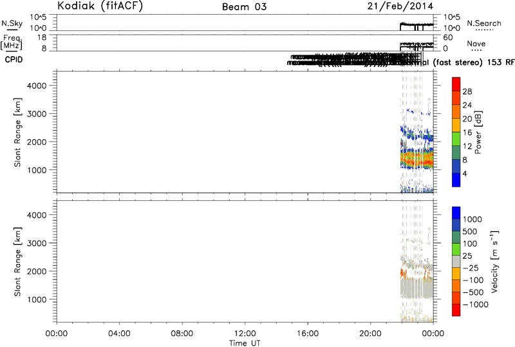
Task: Click the 1000 km tick of power panel
Action: 36,170
